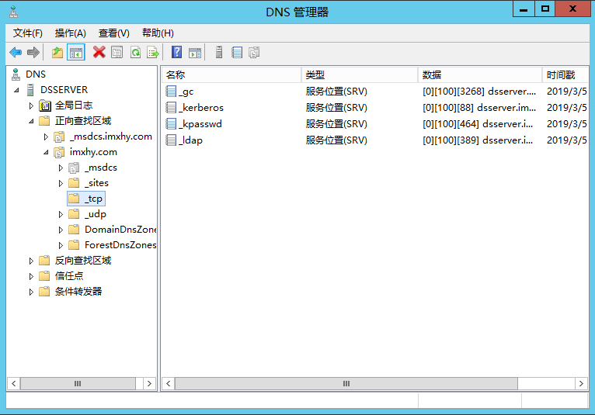
Task: Expand the 全局日志 node
Action: pyautogui.click(x=32, y=105)
